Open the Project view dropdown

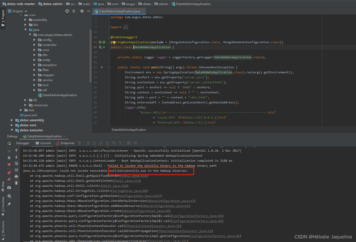click(26, 11)
